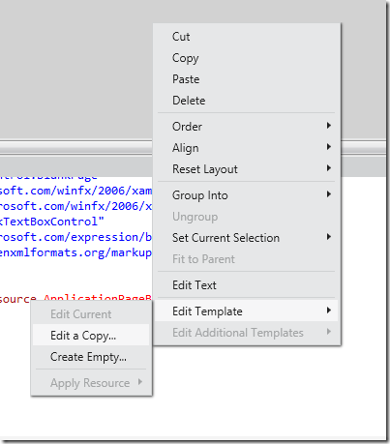Click the designer and XAML splitter bar

(76, 147)
